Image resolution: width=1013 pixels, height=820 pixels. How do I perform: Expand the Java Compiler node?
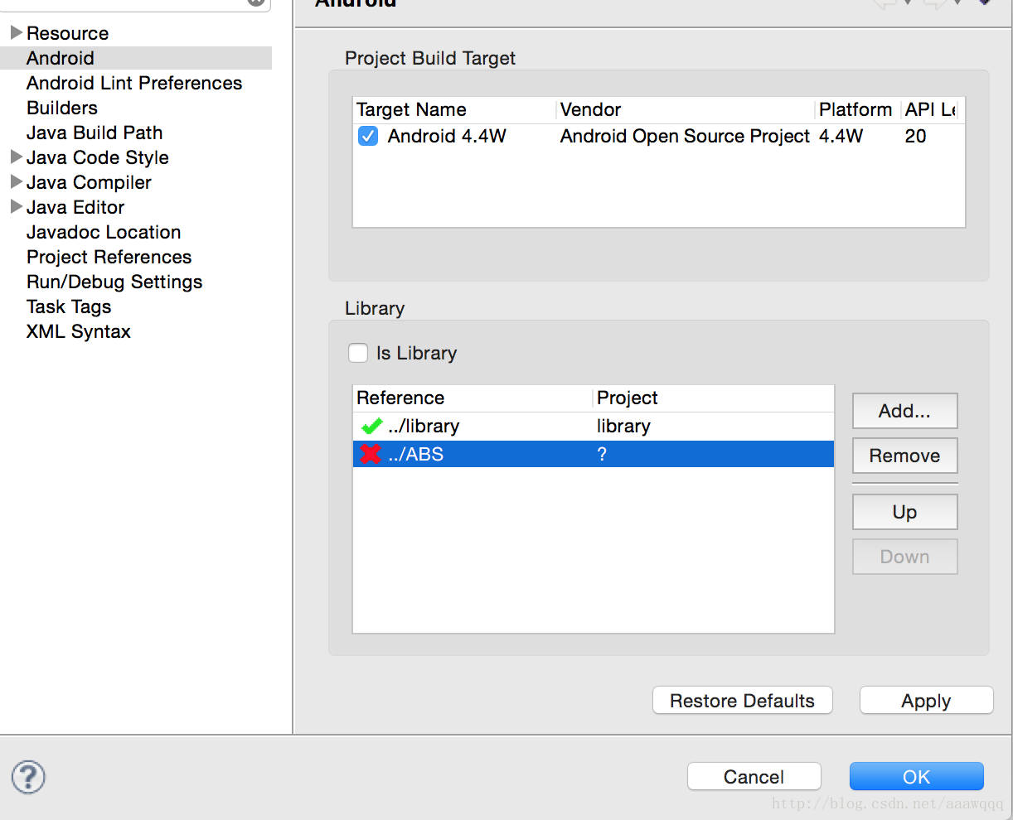point(16,182)
